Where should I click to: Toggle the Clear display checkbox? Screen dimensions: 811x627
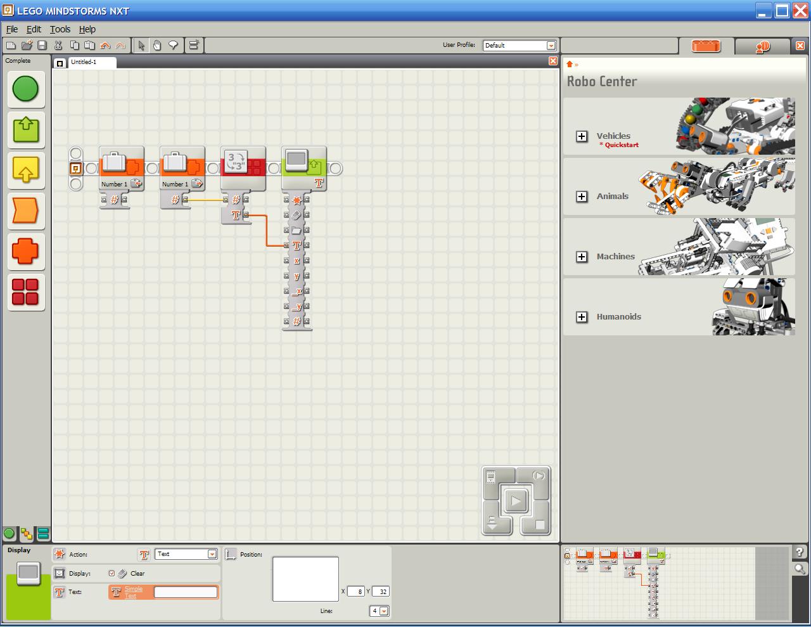[112, 574]
